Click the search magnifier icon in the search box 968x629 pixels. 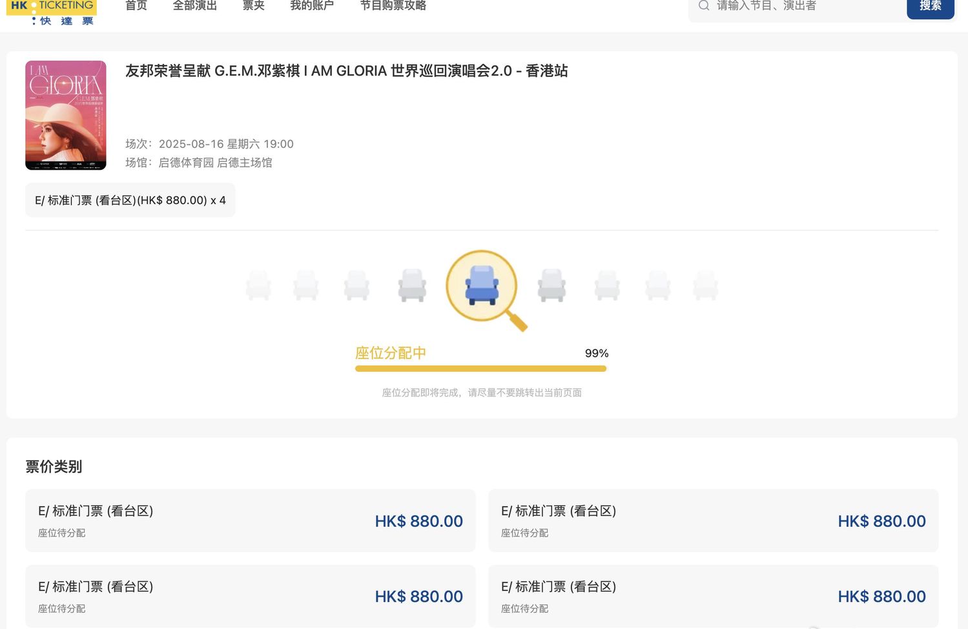(x=704, y=6)
